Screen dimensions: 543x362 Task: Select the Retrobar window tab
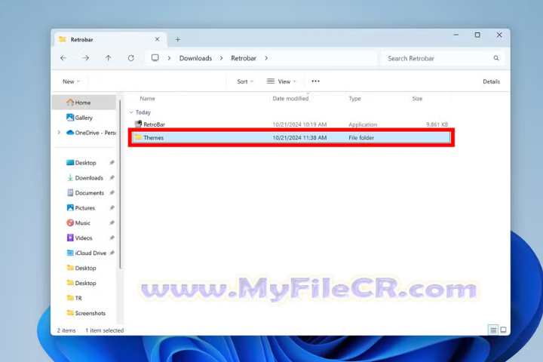click(x=110, y=39)
